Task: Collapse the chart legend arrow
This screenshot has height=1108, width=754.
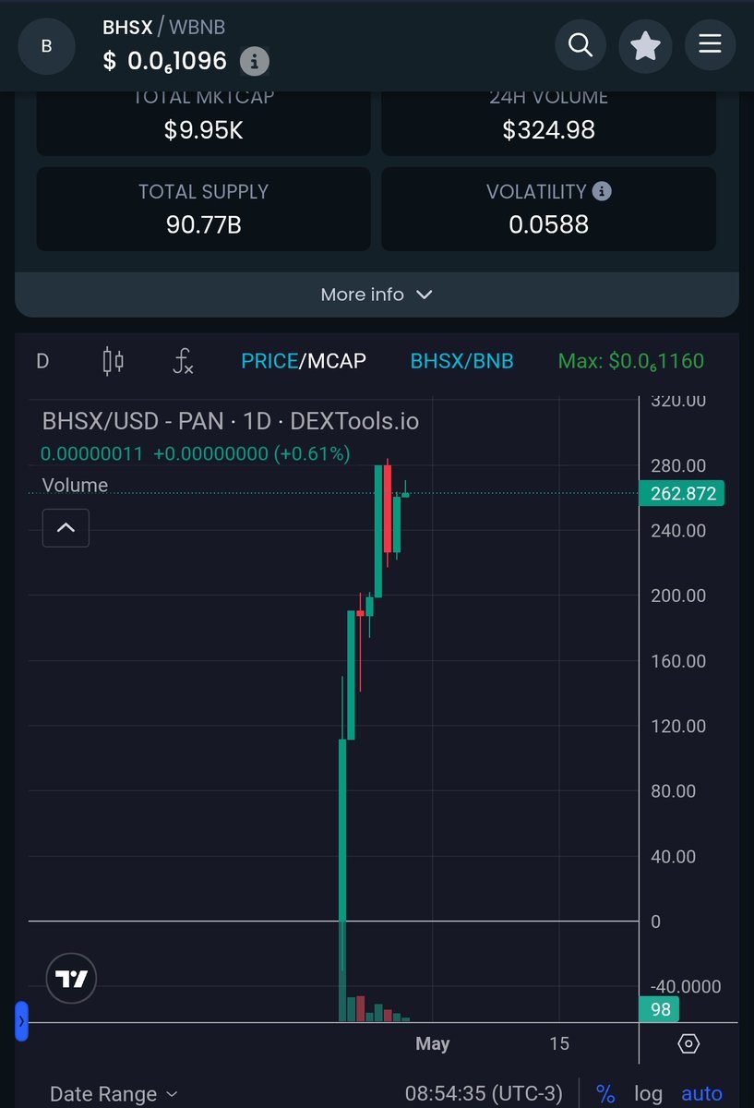Action: pyautogui.click(x=66, y=528)
